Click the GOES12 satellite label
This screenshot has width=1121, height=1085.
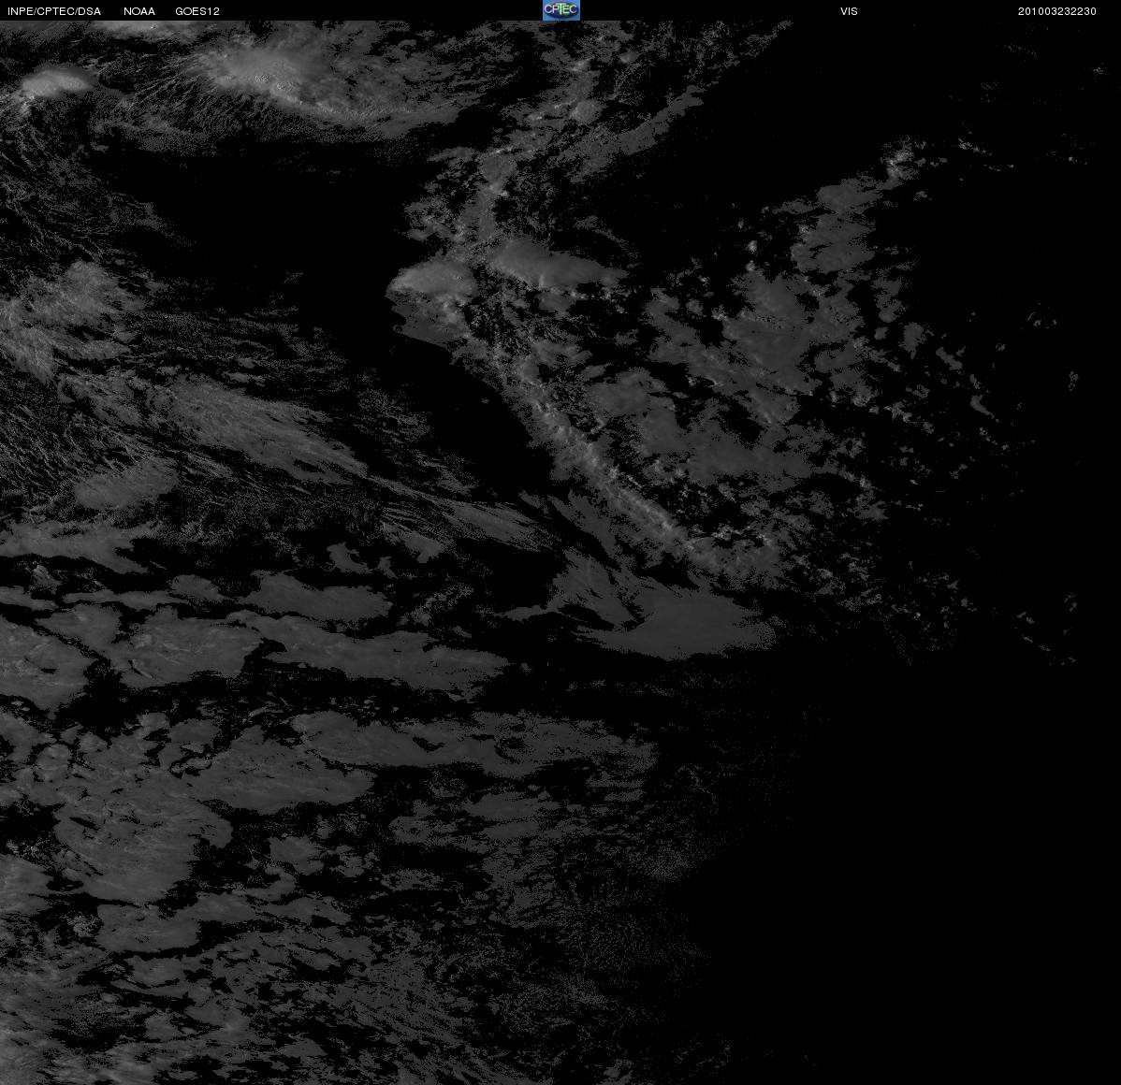click(x=197, y=11)
